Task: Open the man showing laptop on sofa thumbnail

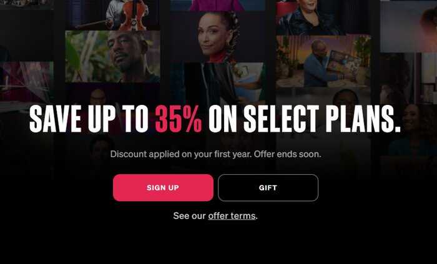Action: coord(323,61)
